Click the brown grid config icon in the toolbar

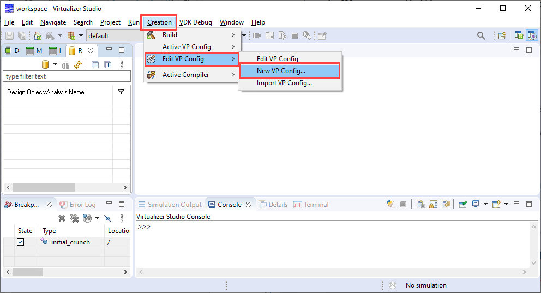(x=71, y=35)
